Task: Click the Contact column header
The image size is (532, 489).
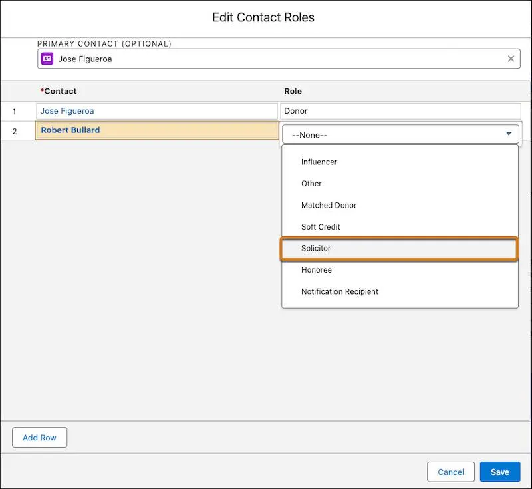Action: [59, 91]
